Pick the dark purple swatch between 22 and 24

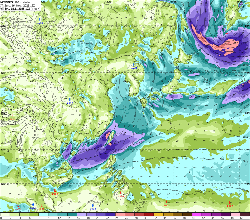(110, 214)
